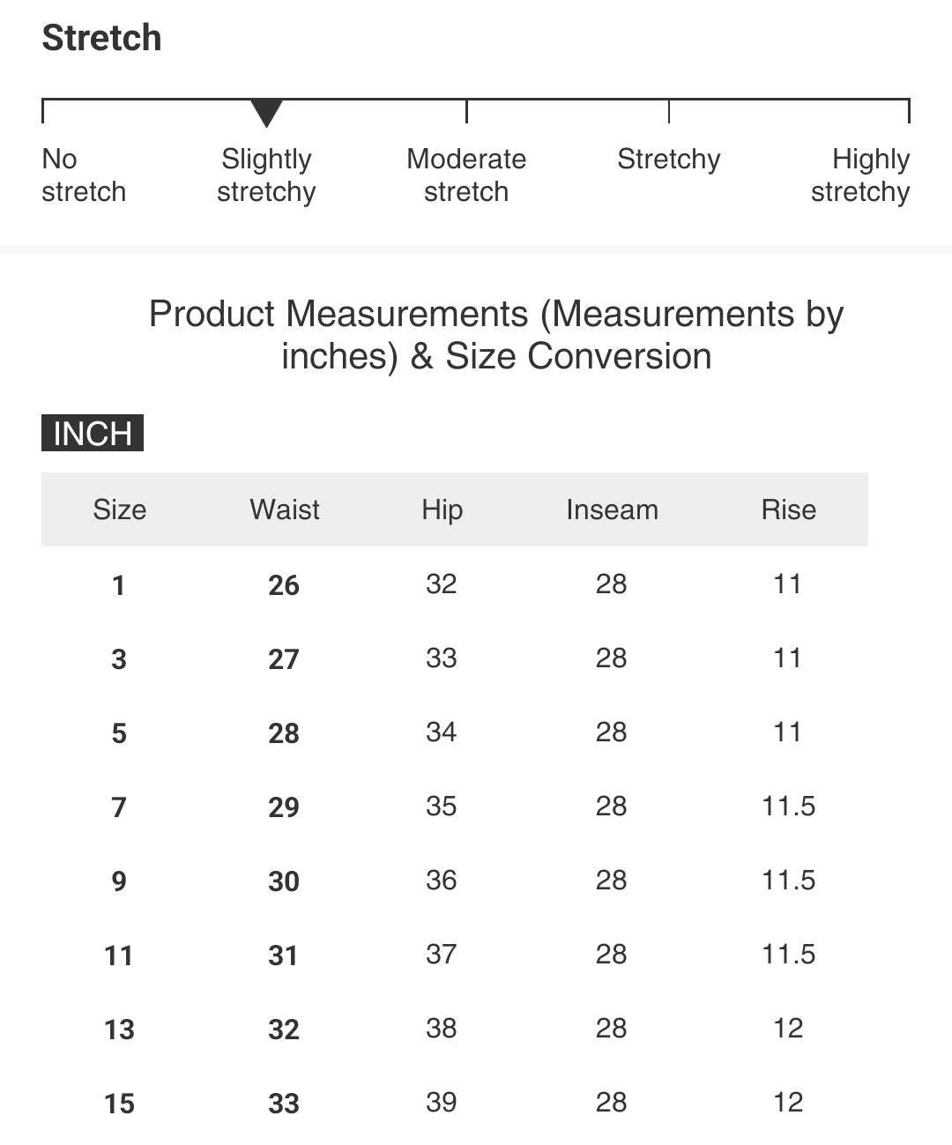
Task: Select the size 15 row label
Action: click(x=119, y=1104)
